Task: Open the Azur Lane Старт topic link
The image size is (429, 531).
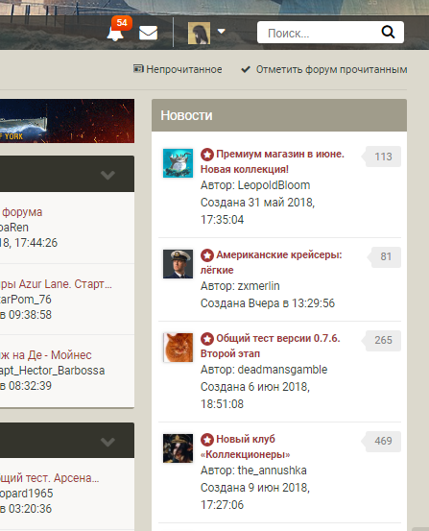Action: pos(56,284)
